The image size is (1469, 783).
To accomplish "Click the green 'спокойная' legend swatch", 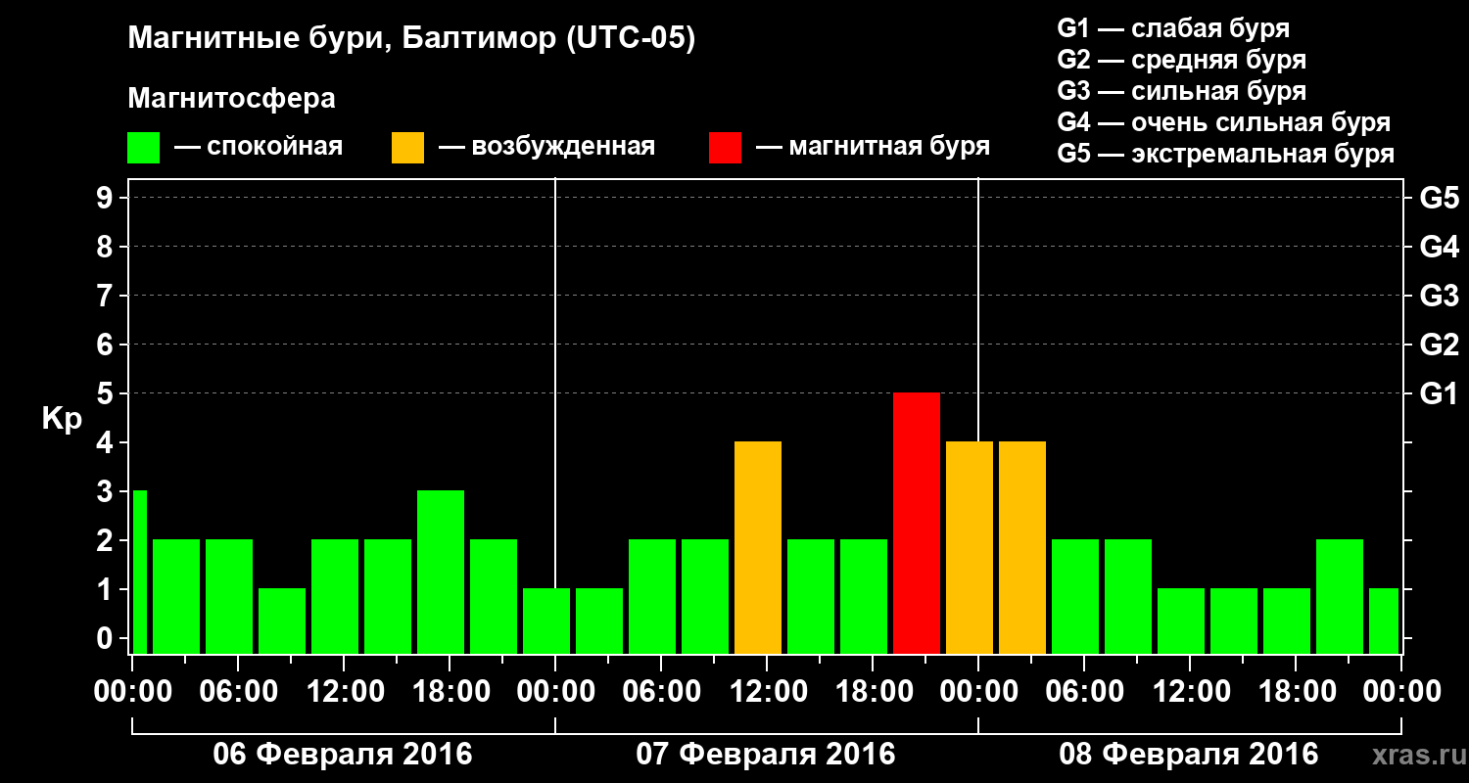I will pyautogui.click(x=143, y=148).
